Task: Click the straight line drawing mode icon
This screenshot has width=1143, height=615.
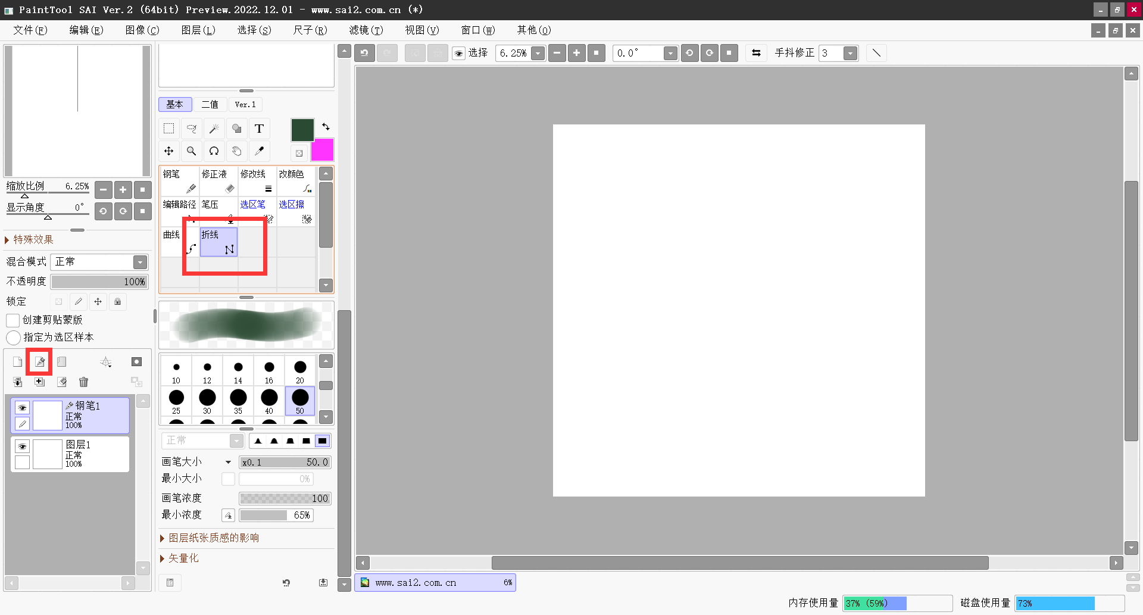Action: pos(876,53)
